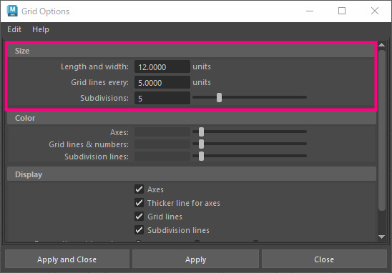Click the vertical scrollbar thumb
Image resolution: width=392 pixels, height=273 pixels.
[x=382, y=130]
